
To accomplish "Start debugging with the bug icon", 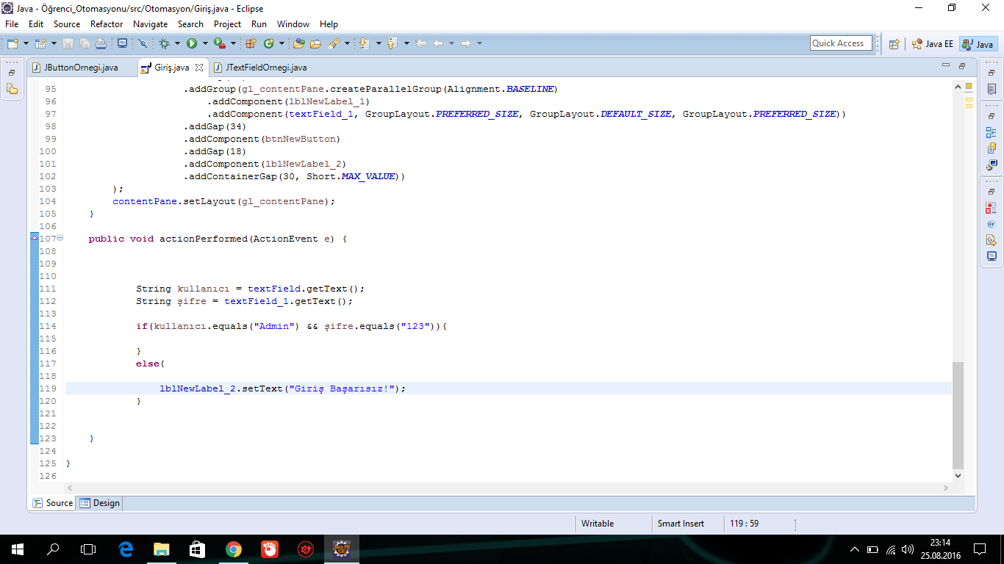I will [164, 43].
